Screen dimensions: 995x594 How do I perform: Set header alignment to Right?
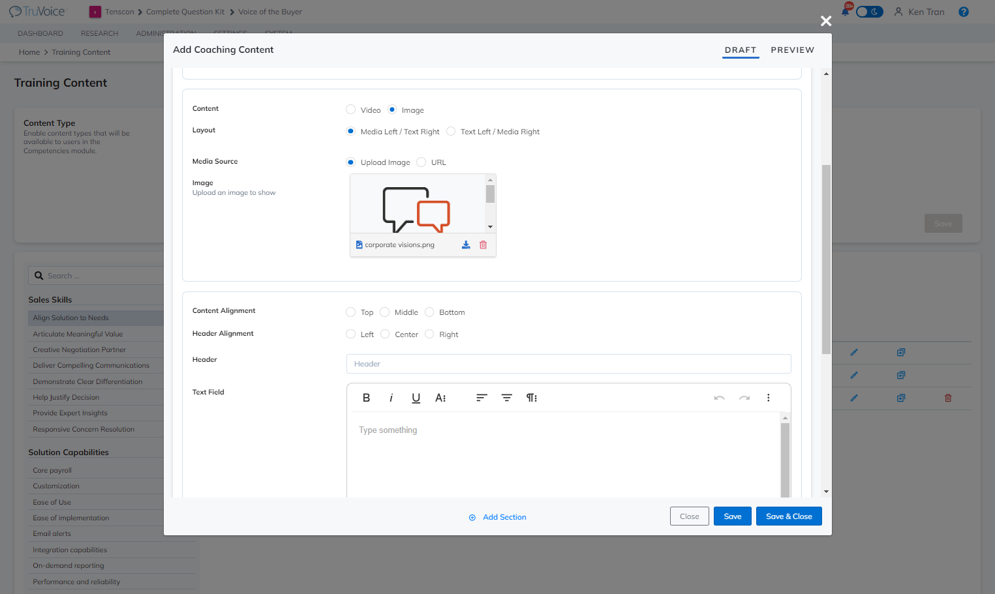(x=429, y=334)
